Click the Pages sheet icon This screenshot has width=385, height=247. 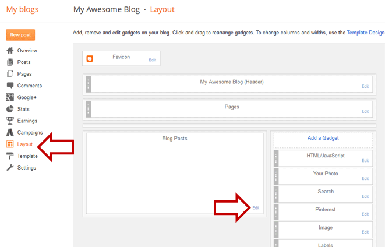(10, 73)
